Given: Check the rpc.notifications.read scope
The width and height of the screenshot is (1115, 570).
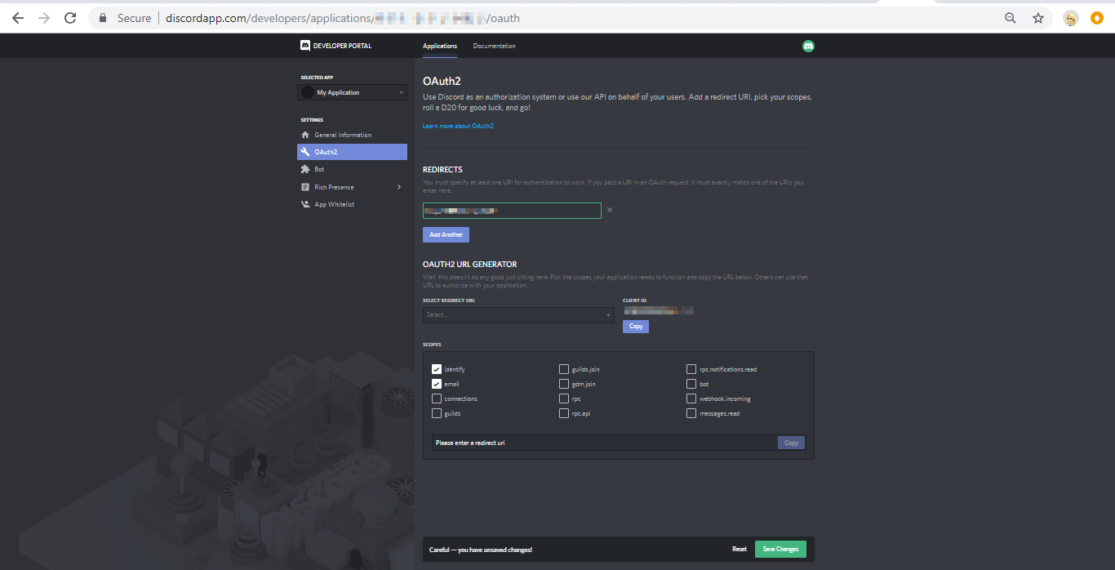Looking at the screenshot, I should tap(691, 369).
